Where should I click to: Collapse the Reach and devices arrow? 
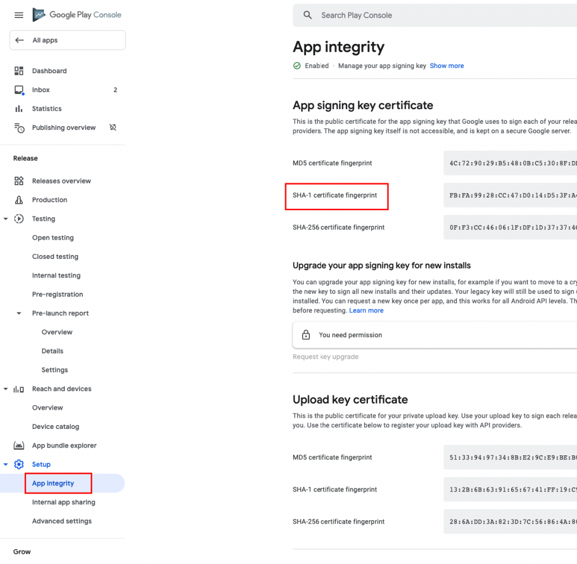coord(6,389)
